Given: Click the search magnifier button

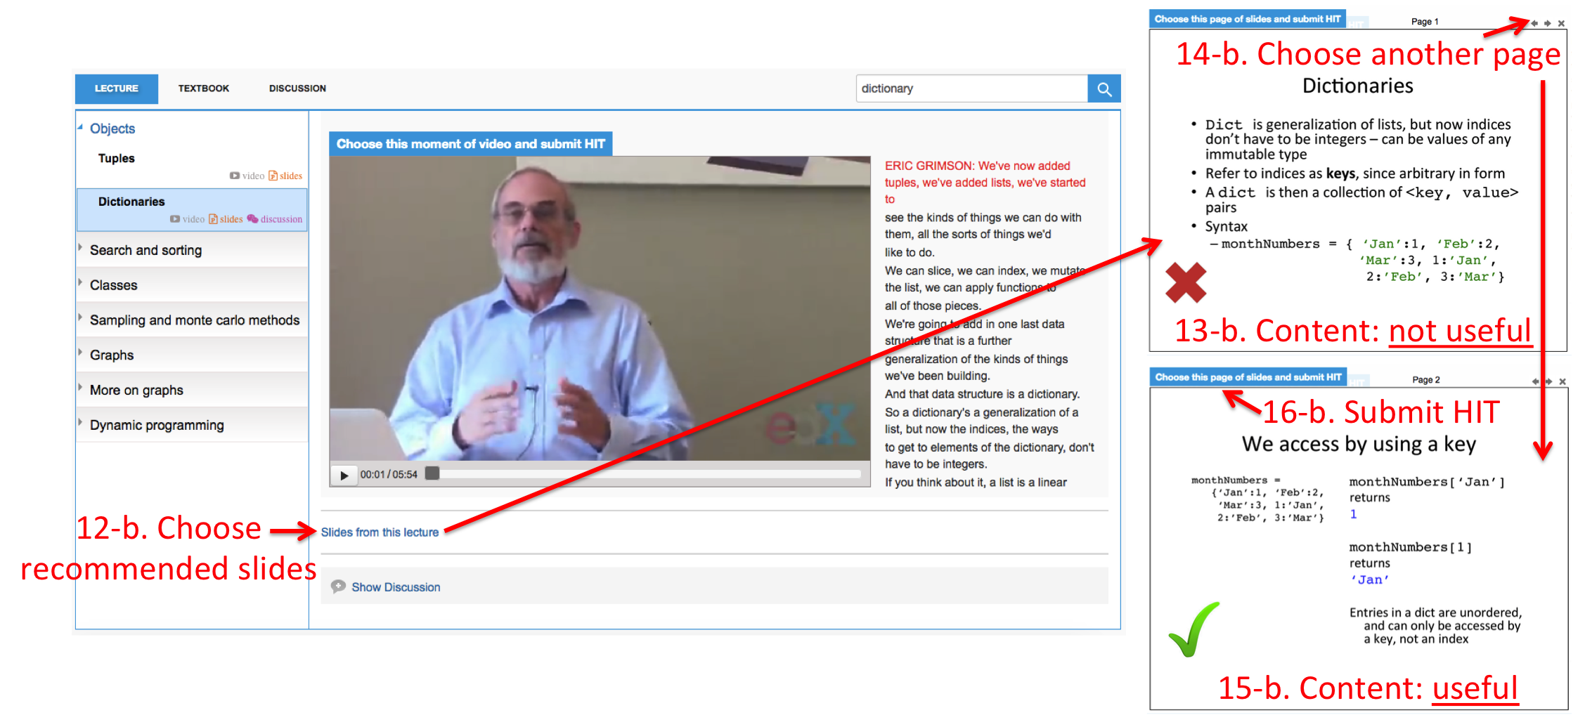Looking at the screenshot, I should tap(1104, 89).
